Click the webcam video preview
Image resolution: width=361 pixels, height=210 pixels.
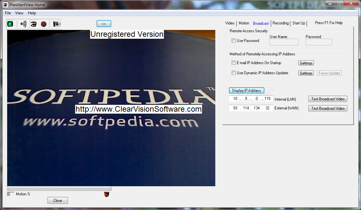click(111, 108)
